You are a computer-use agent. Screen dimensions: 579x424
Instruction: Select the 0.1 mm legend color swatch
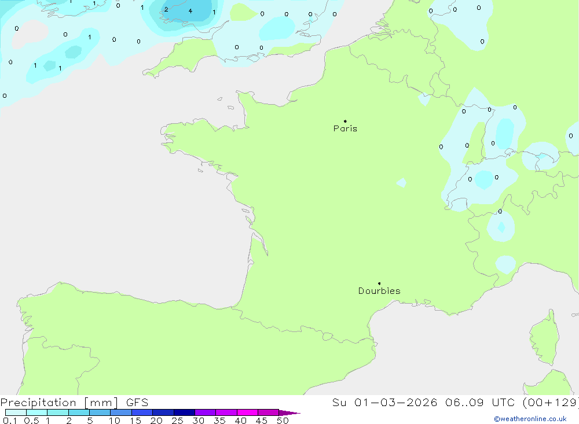pos(16,412)
